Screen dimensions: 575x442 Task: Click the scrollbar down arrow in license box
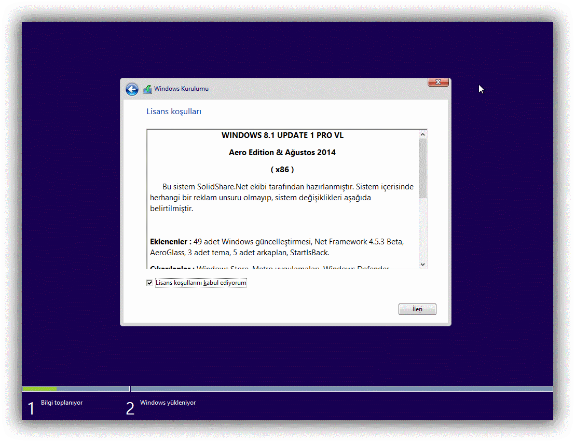point(422,264)
